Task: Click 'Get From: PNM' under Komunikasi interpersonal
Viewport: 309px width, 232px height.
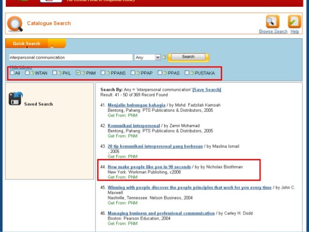Action: [123, 136]
